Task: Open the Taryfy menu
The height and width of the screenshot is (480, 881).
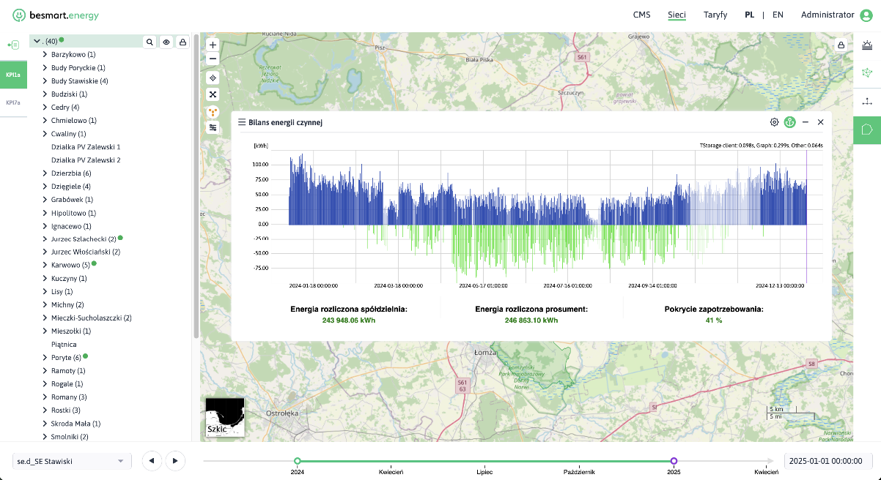Action: tap(715, 15)
